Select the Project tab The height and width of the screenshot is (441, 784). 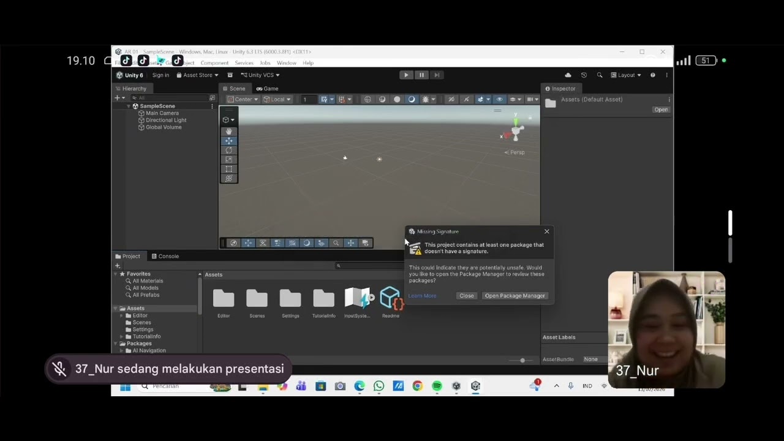pos(127,256)
